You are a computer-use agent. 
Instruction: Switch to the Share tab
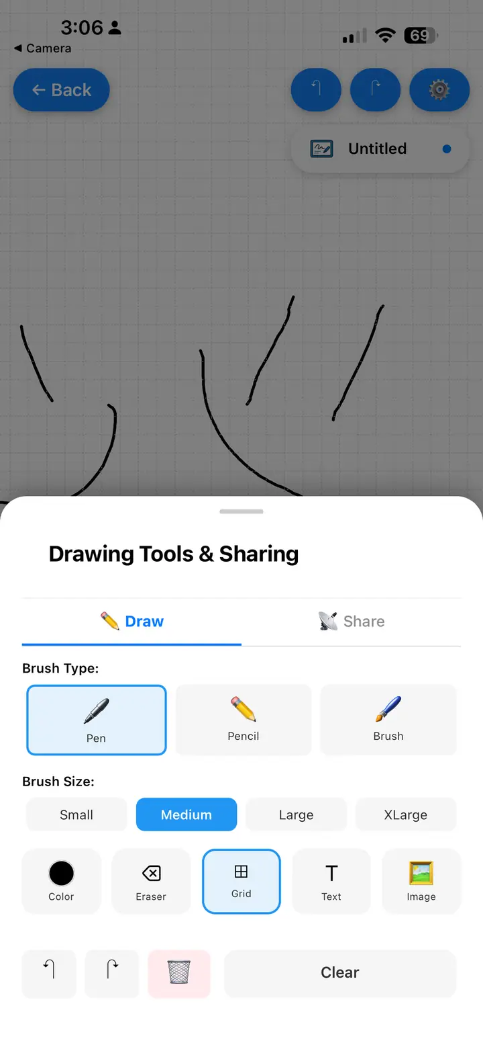click(352, 622)
